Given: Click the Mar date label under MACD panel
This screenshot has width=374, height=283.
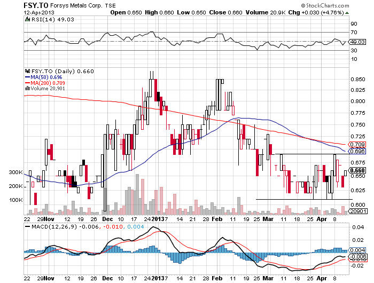Looking at the screenshot, I should click(x=268, y=278).
